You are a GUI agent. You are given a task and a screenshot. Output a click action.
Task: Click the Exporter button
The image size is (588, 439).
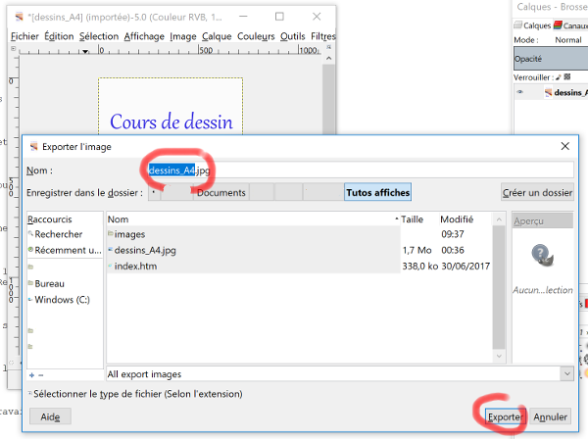pyautogui.click(x=505, y=416)
